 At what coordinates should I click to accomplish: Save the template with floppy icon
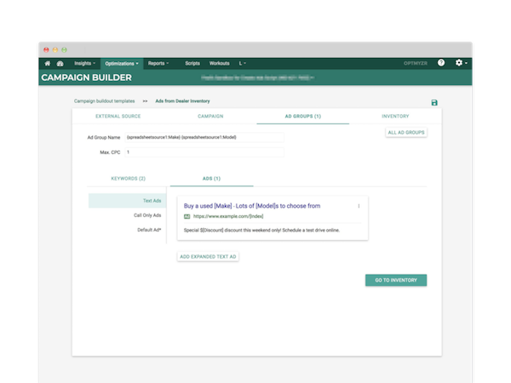click(x=434, y=103)
